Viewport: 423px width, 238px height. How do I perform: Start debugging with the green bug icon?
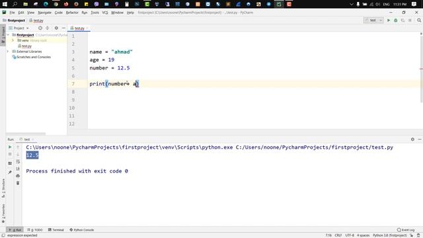tap(396, 20)
